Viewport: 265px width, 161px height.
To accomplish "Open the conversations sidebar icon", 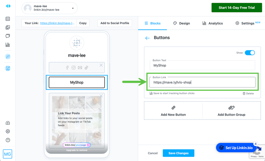I will pyautogui.click(x=8, y=36).
